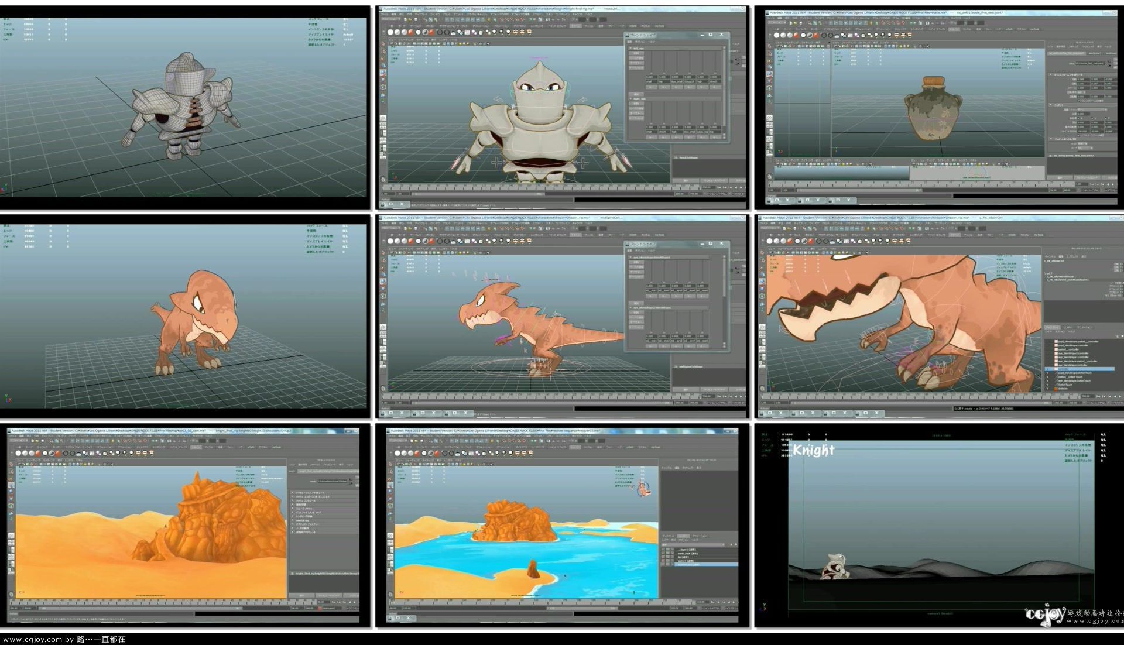Pick Select tool arrow in dragon close-up window toolbox

pyautogui.click(x=762, y=253)
